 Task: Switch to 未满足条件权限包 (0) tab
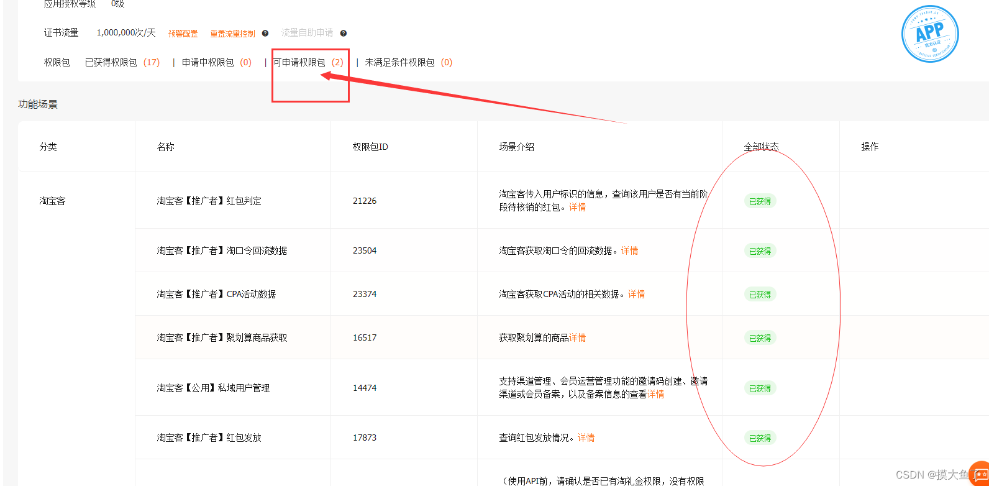click(409, 62)
